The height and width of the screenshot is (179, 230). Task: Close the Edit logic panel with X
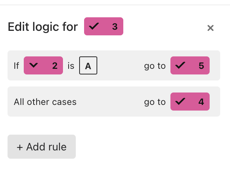[210, 28]
